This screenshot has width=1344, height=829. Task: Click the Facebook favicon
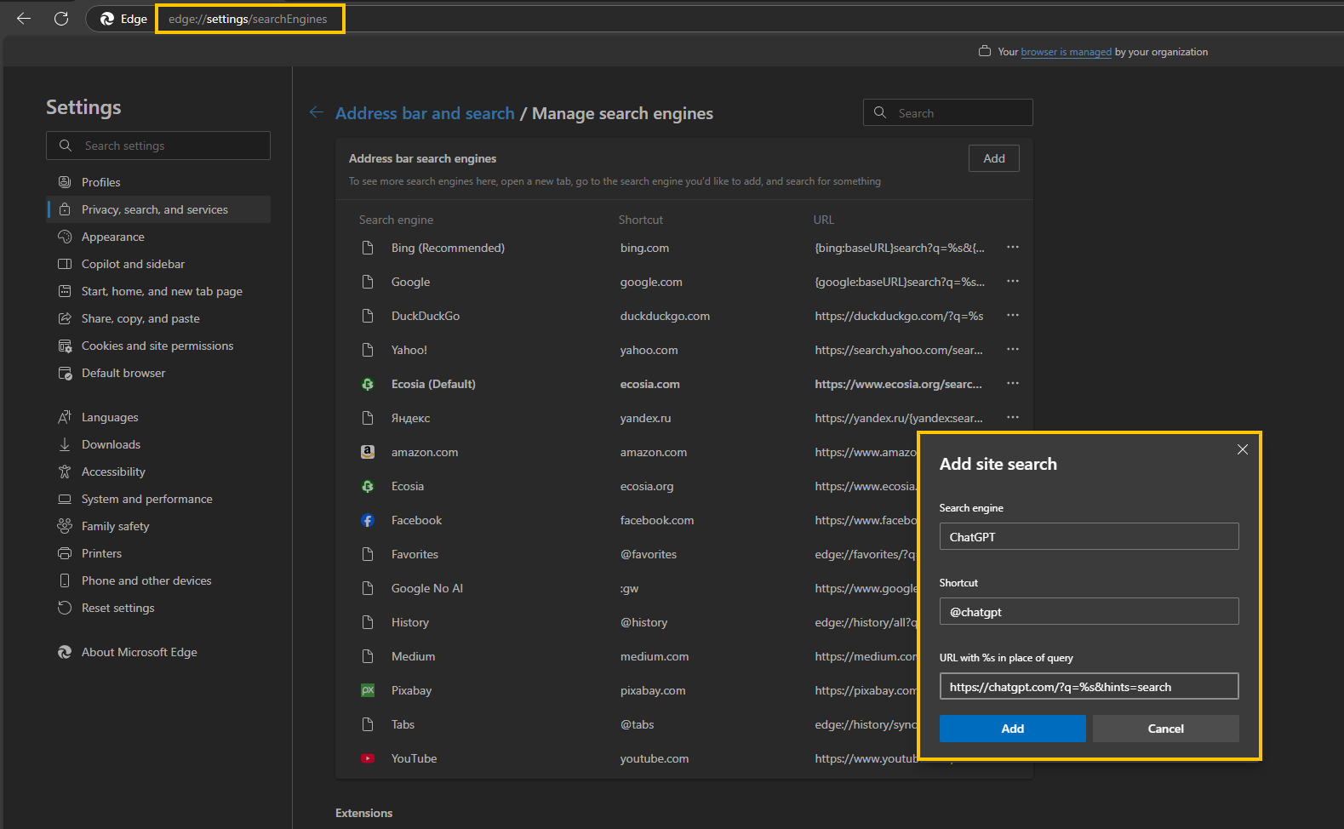(368, 520)
